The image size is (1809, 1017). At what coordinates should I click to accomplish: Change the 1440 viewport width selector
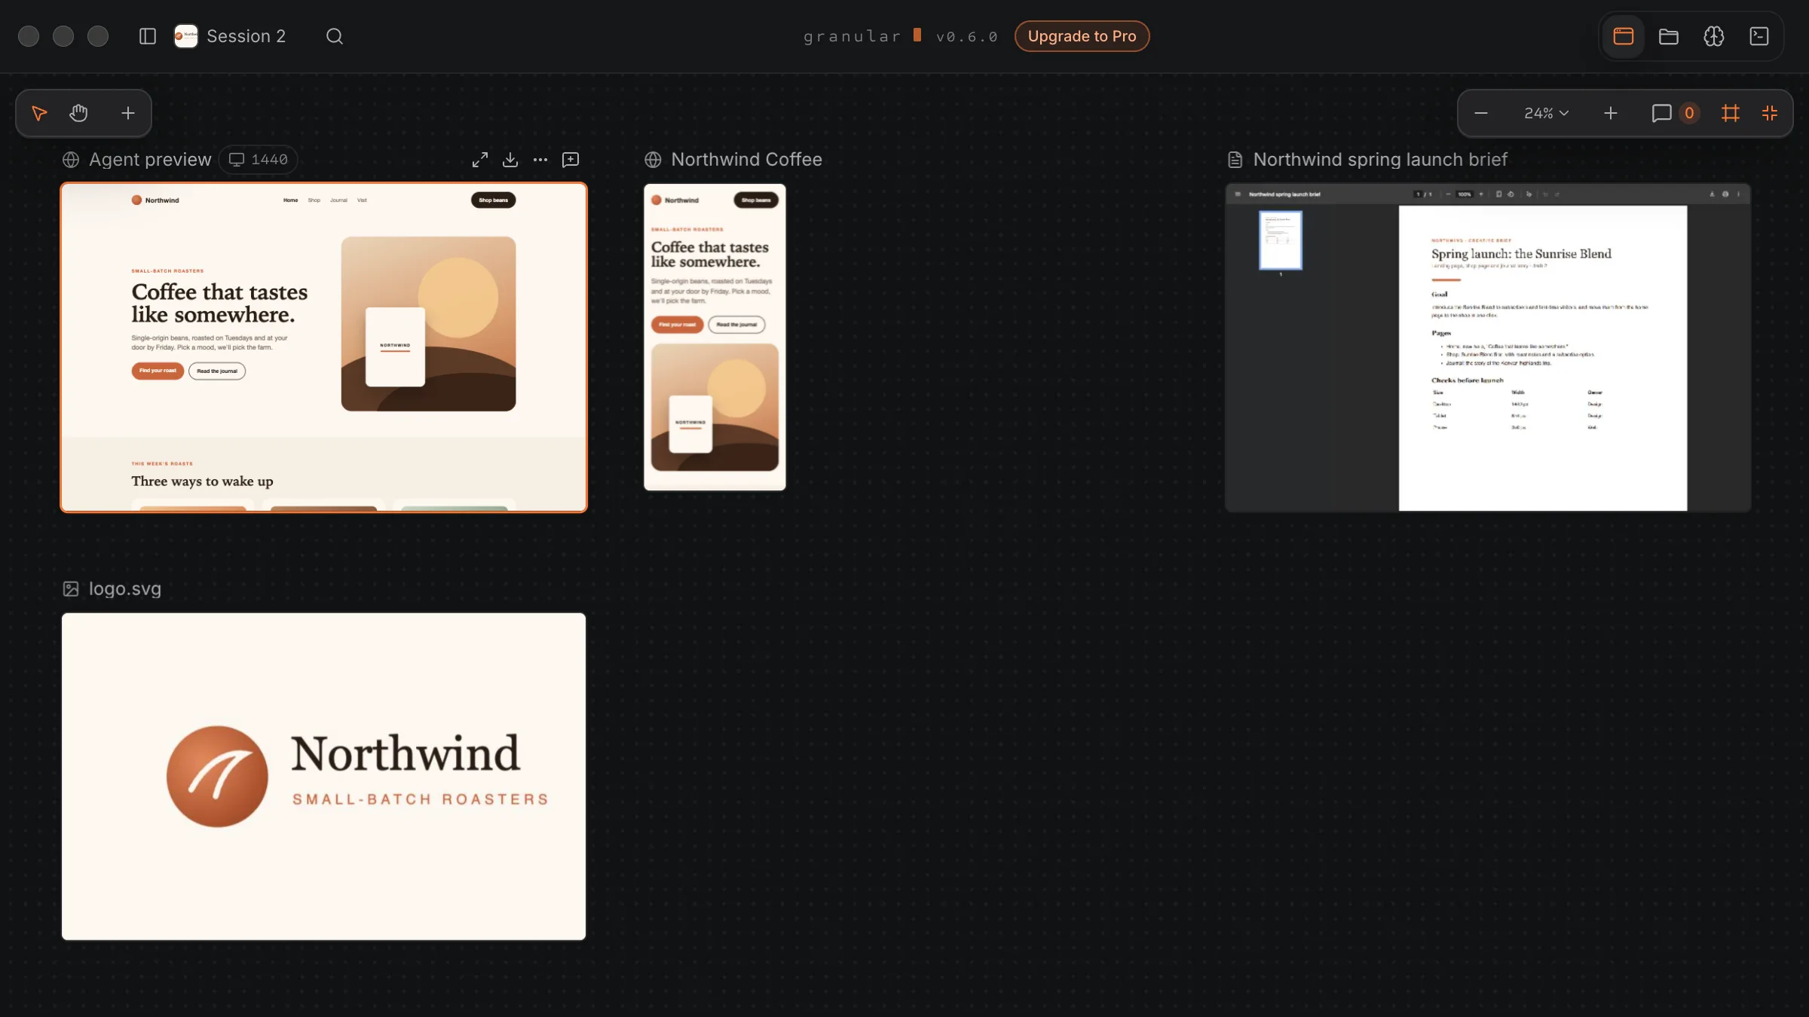point(259,160)
